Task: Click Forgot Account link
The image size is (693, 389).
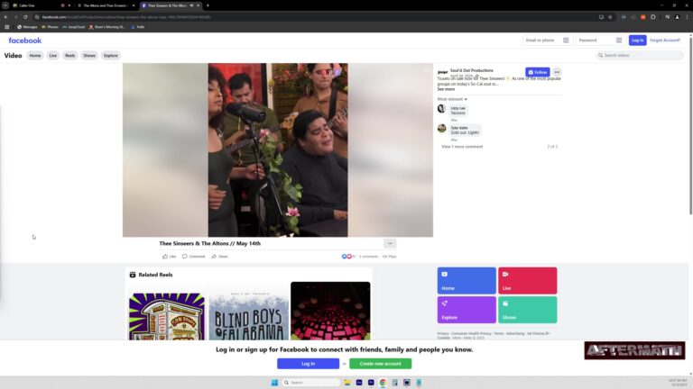Action: point(665,41)
